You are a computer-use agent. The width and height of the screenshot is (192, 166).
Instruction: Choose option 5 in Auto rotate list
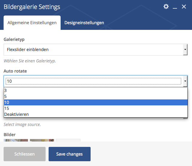point(96,96)
